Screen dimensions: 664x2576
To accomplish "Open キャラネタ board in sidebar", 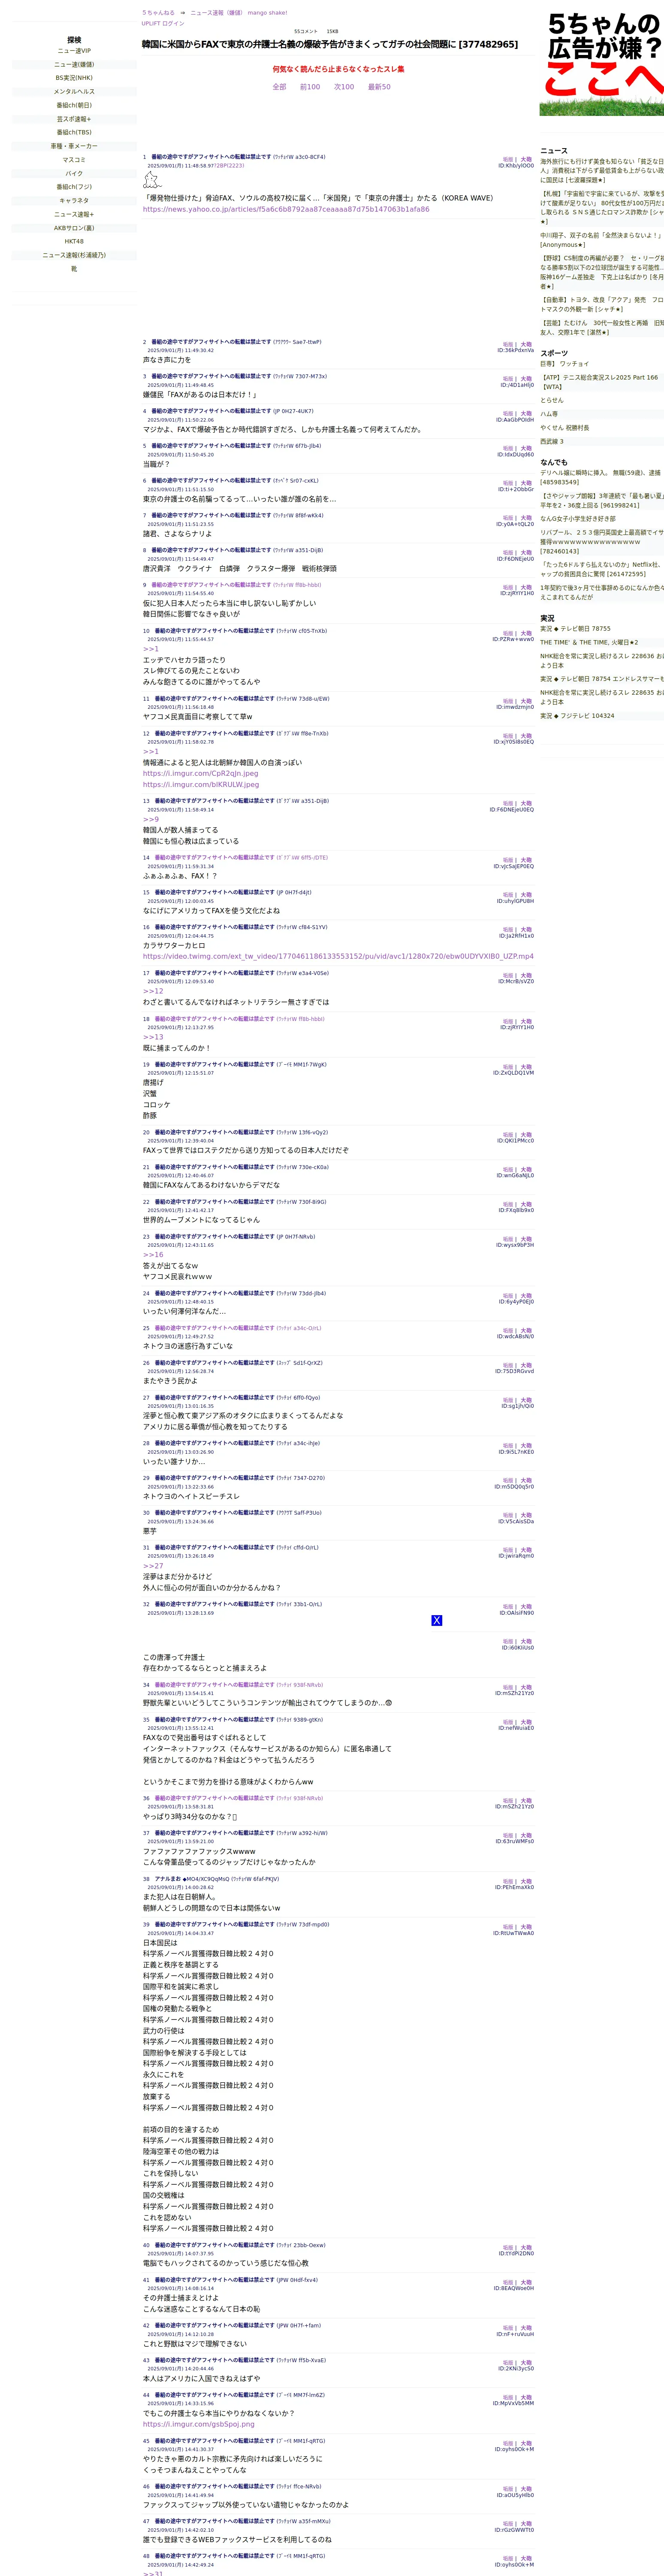I will tap(74, 201).
